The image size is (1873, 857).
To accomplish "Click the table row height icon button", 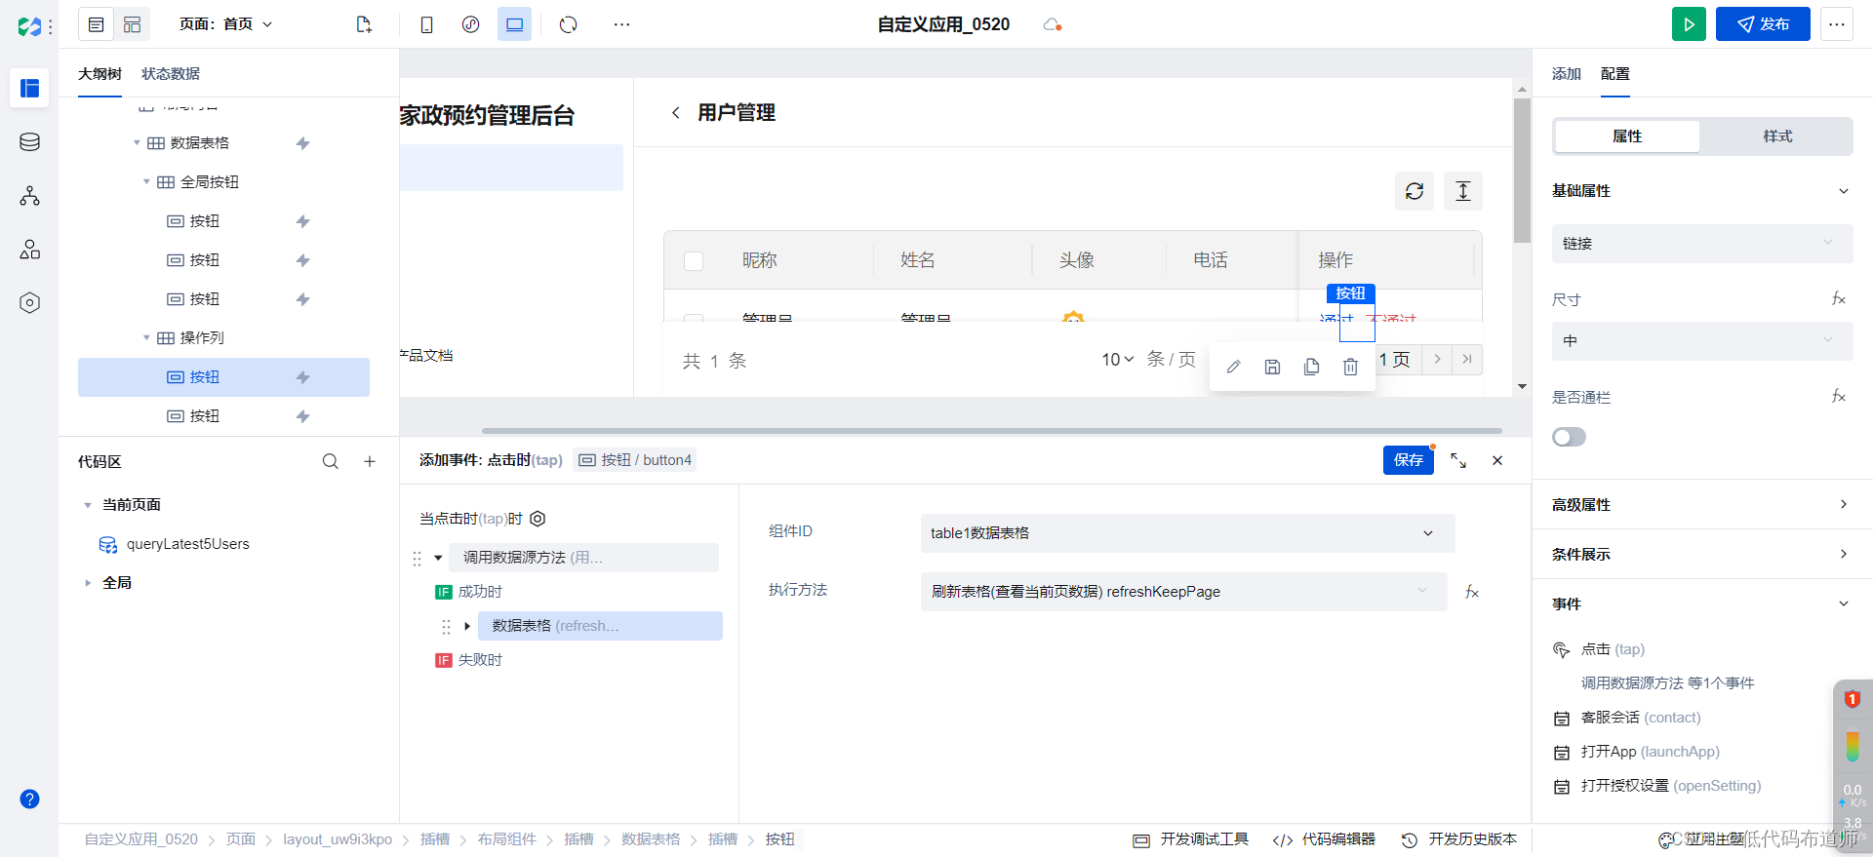I will click(x=1463, y=191).
